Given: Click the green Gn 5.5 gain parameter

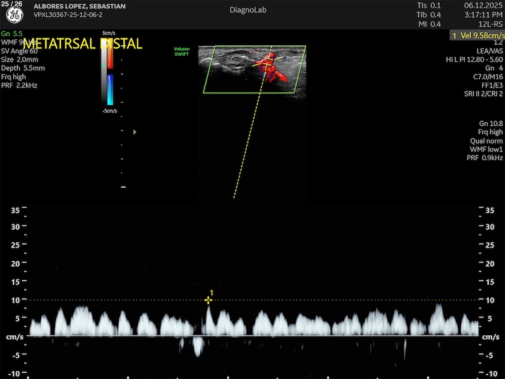Looking at the screenshot, I should coord(11,34).
